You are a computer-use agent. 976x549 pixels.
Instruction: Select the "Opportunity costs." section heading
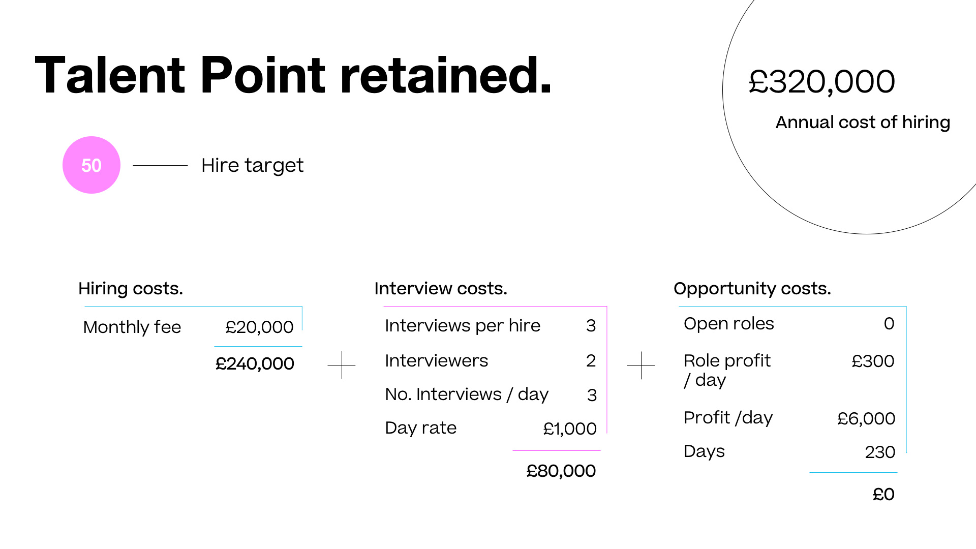[x=752, y=289]
